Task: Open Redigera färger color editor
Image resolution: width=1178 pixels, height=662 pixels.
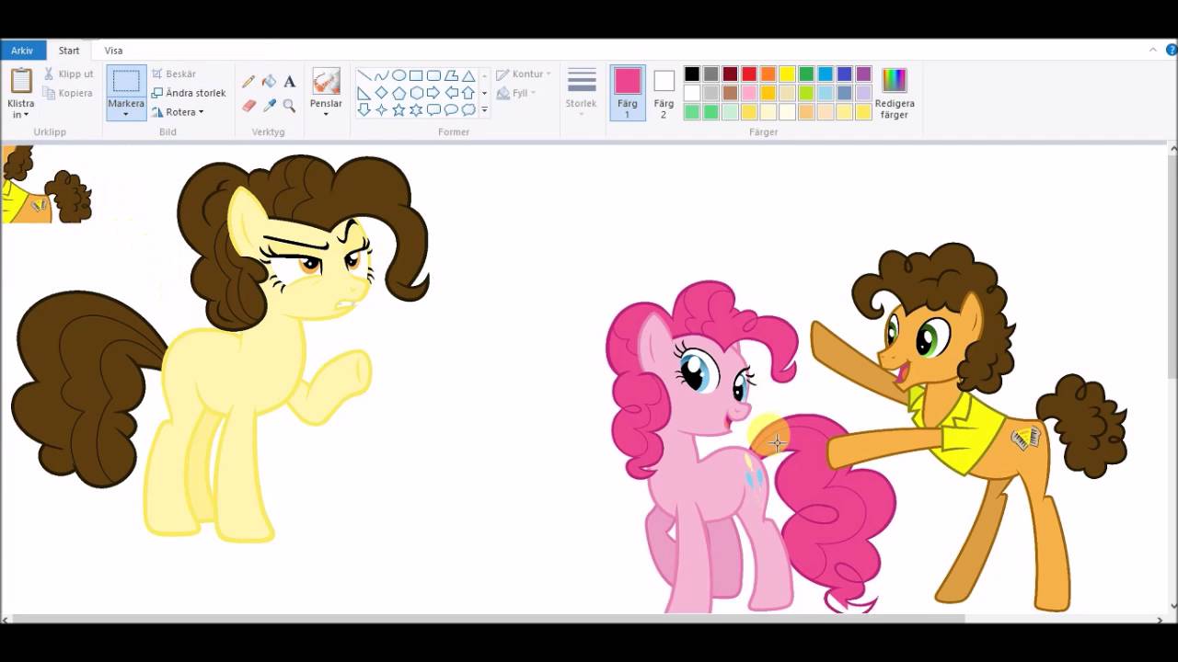Action: point(895,93)
